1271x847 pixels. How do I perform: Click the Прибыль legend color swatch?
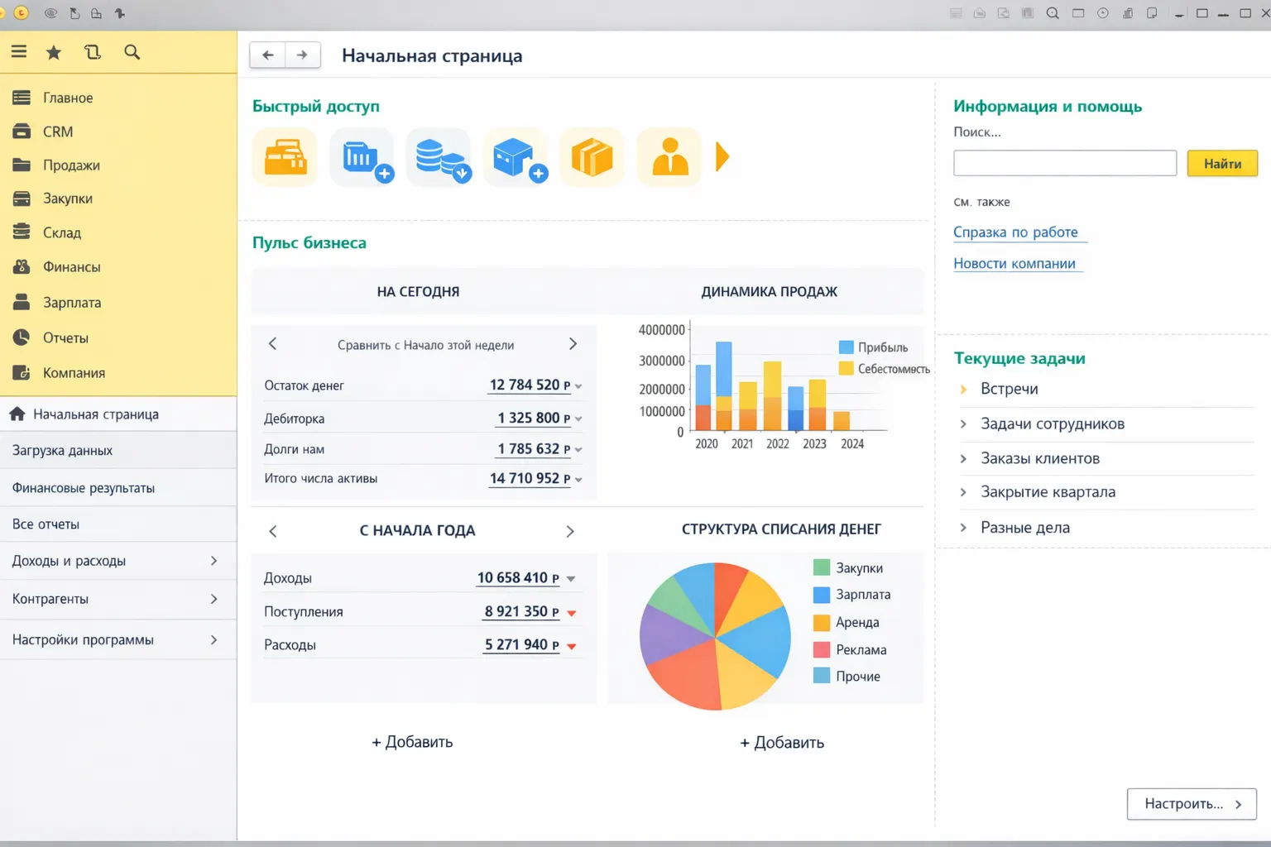(x=846, y=347)
